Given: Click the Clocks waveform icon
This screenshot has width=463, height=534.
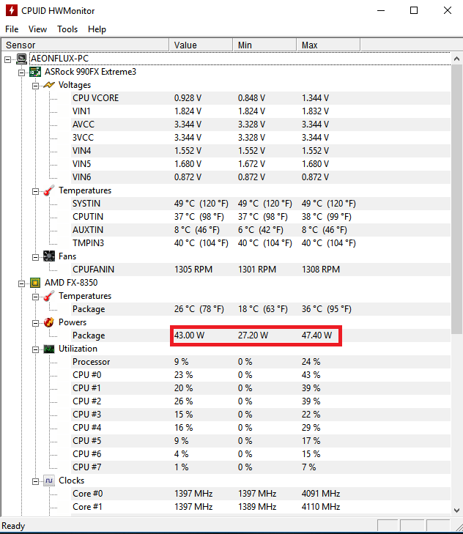Looking at the screenshot, I should point(49,481).
